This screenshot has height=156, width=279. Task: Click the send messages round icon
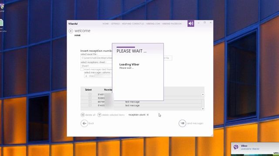(182, 123)
